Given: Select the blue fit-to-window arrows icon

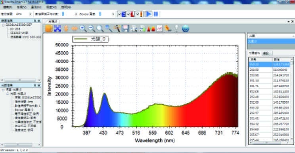Looking at the screenshot, I should (x=57, y=28).
